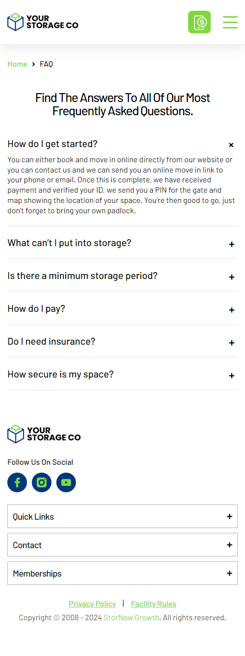Open the Privacy Policy link

pos(92,604)
